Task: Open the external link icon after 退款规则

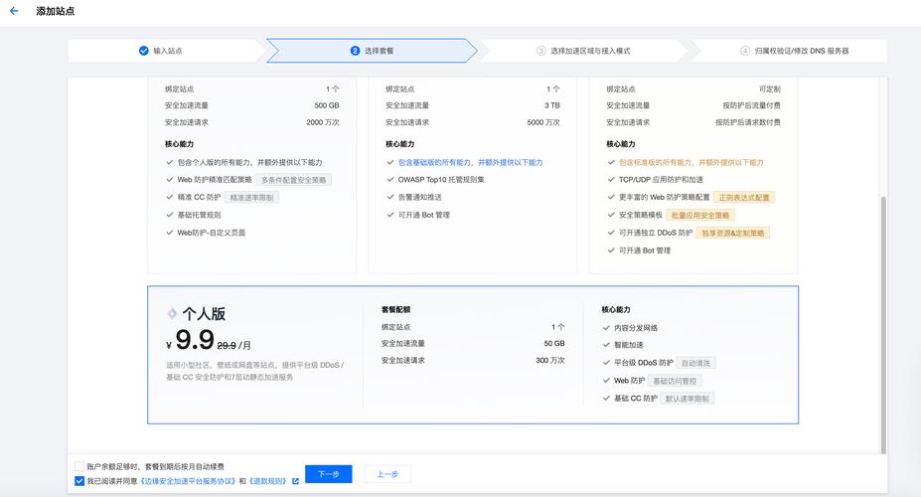Action: pos(295,481)
